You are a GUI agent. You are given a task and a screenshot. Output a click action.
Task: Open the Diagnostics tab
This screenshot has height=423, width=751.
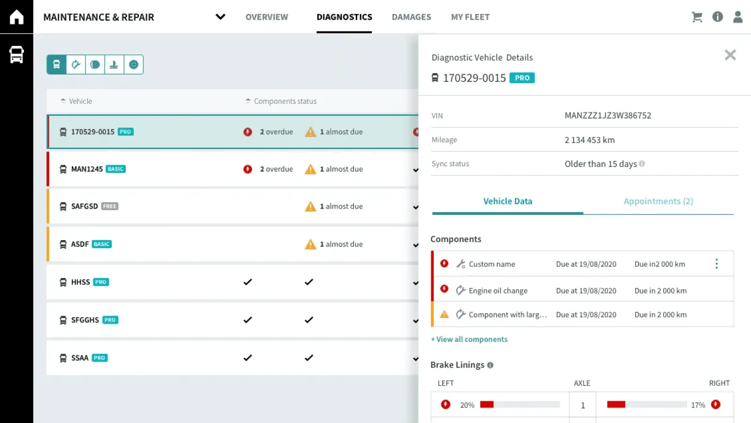coord(344,17)
